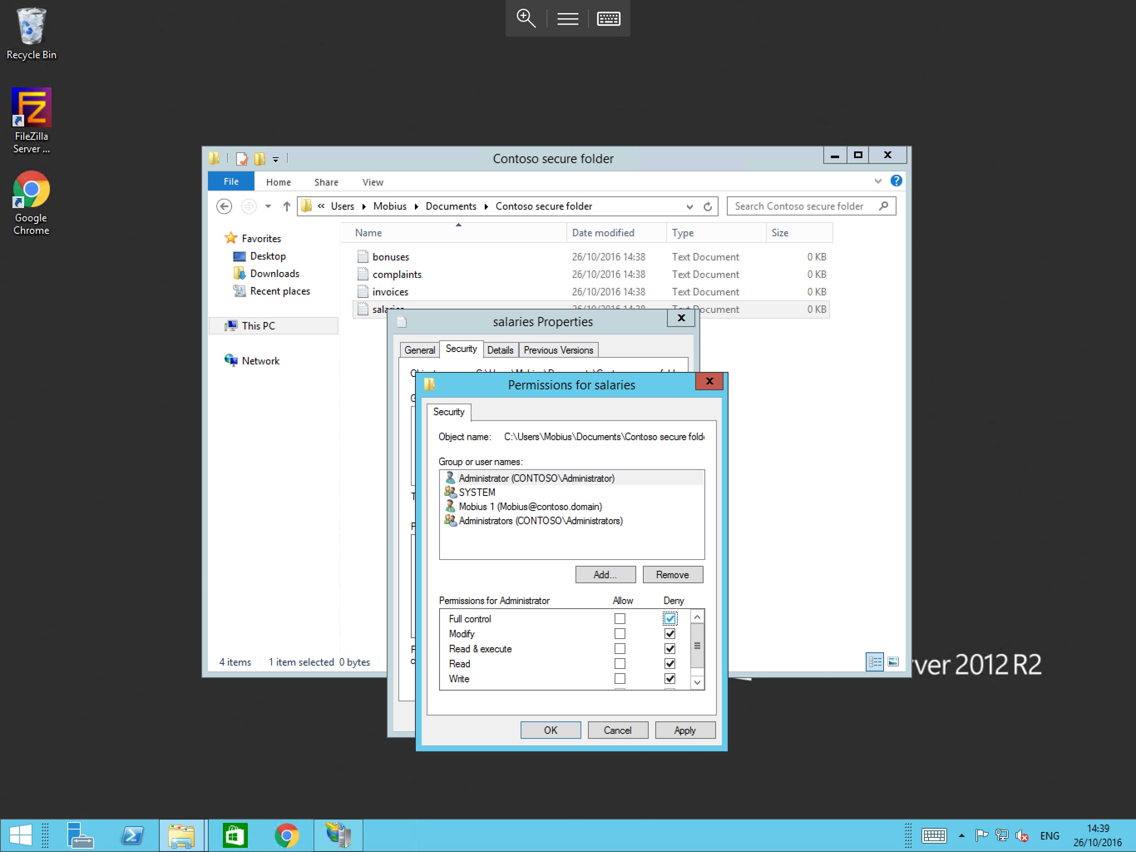The image size is (1136, 852).
Task: Uncheck Deny for Modify permission
Action: click(x=670, y=634)
